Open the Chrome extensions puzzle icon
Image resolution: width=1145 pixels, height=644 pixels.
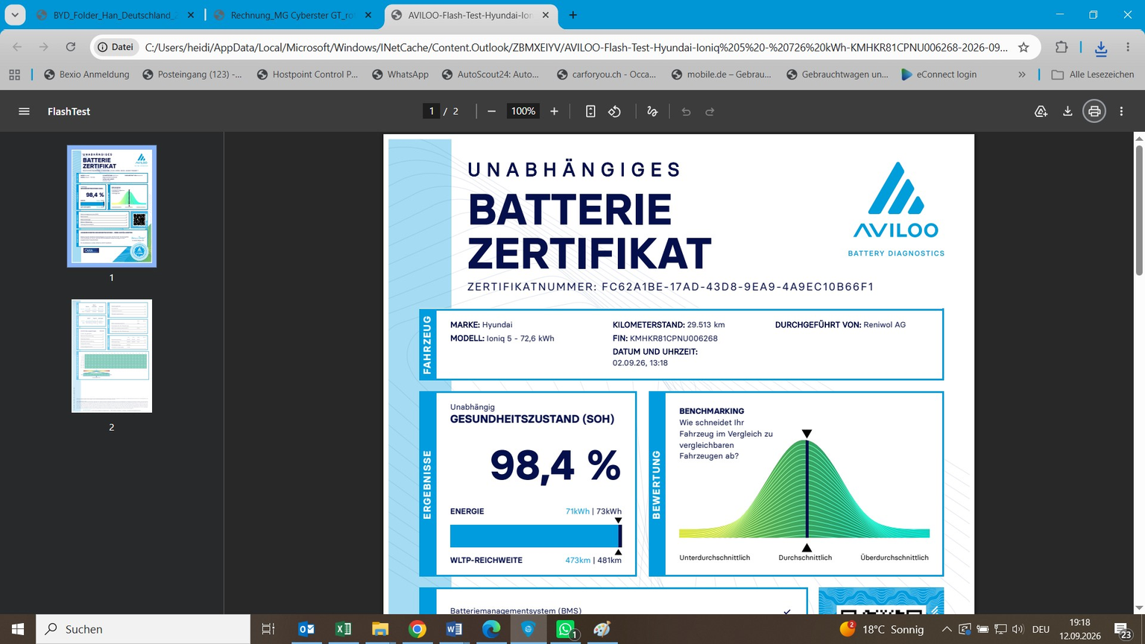1062,47
